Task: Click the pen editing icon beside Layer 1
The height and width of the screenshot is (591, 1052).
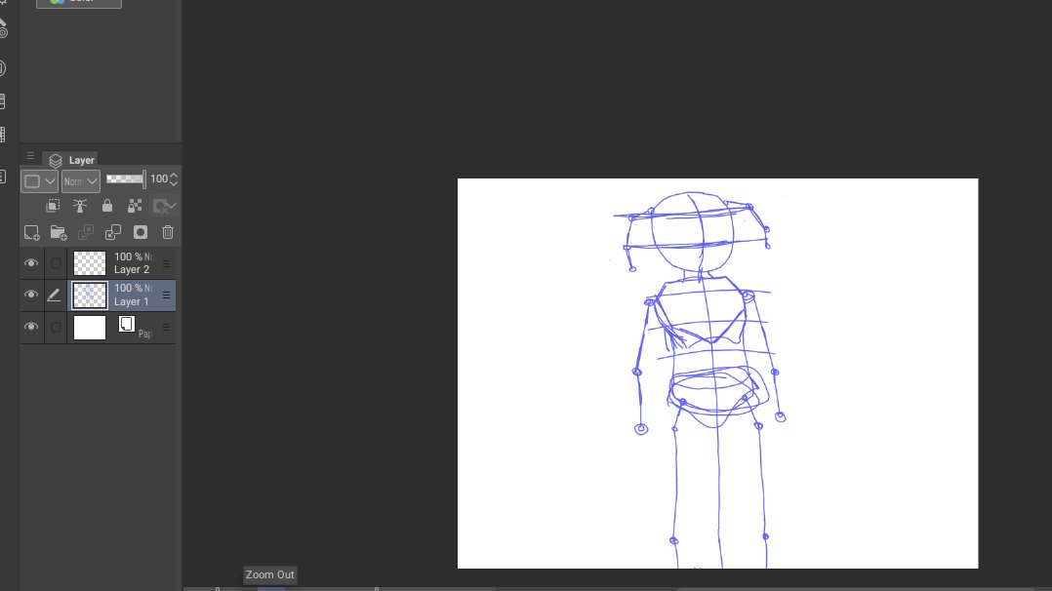Action: (54, 295)
